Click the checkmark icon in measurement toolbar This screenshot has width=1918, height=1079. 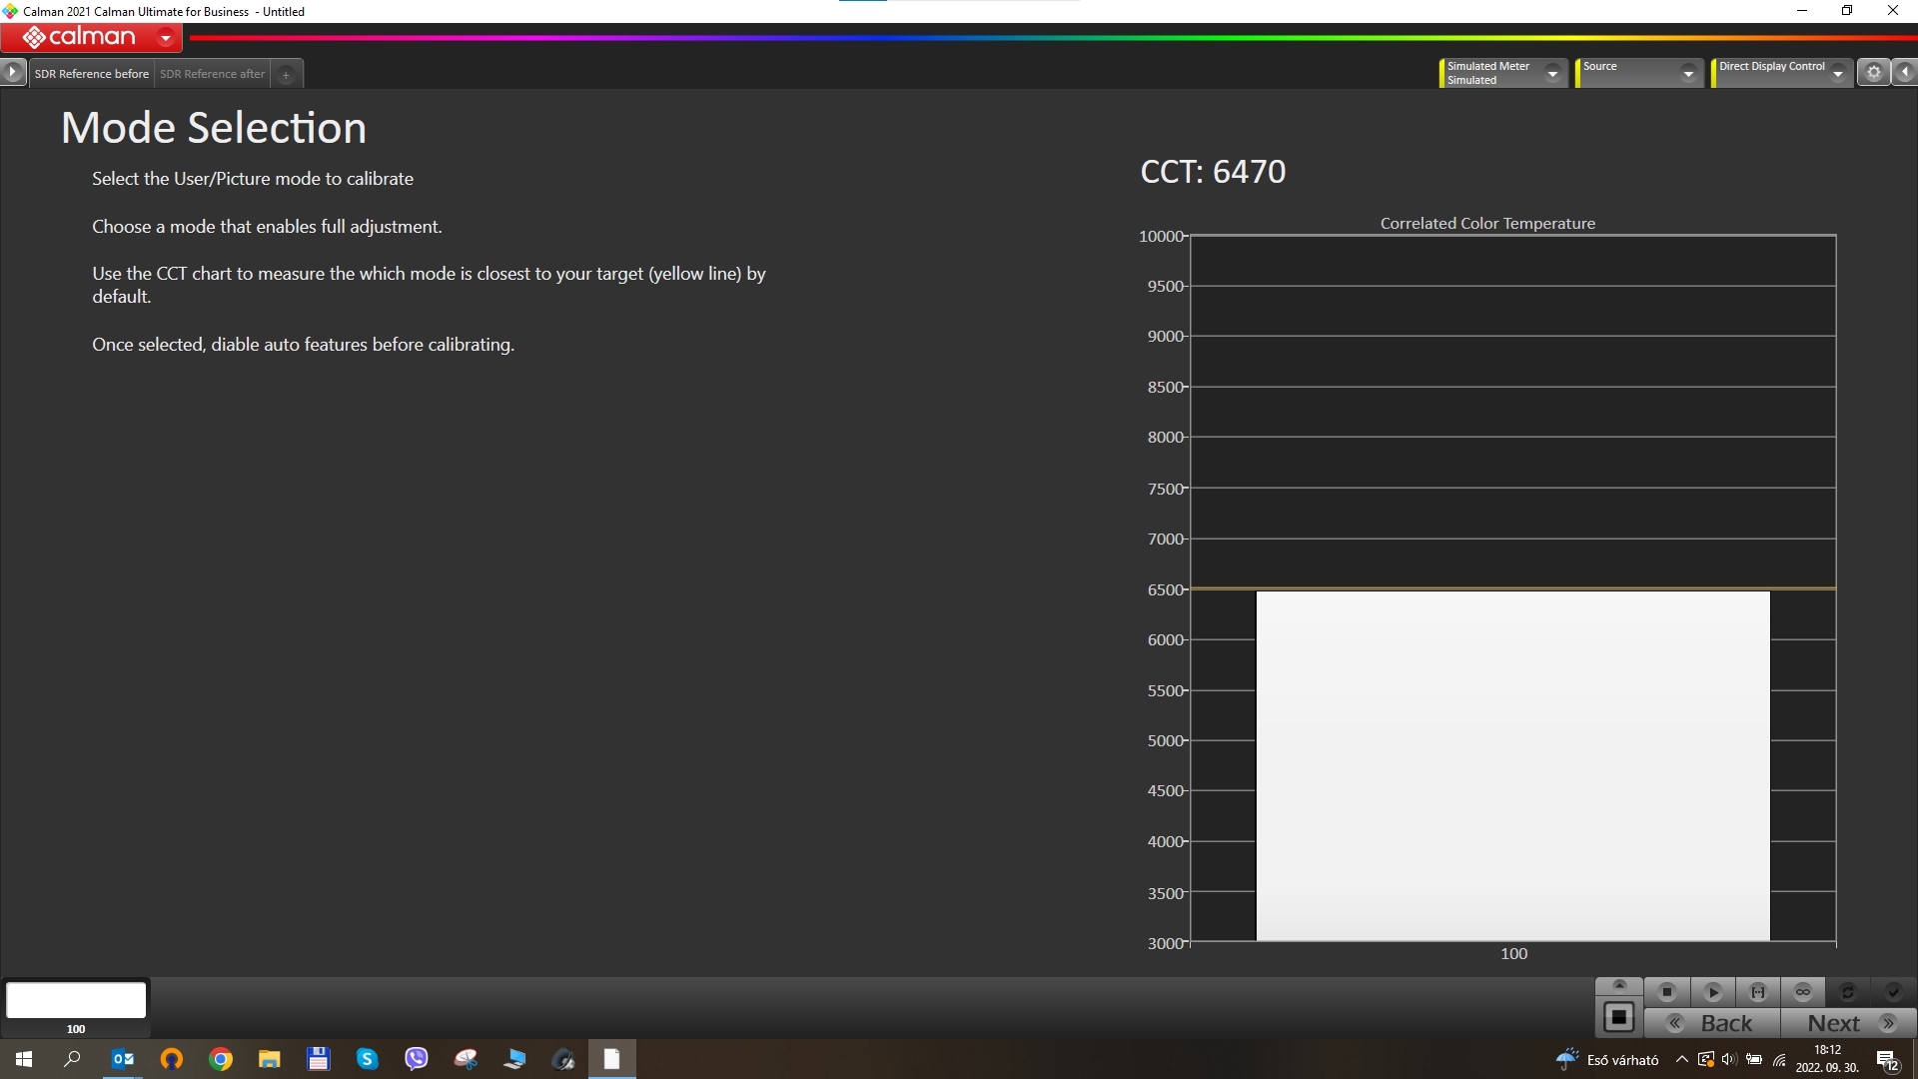coord(1892,992)
